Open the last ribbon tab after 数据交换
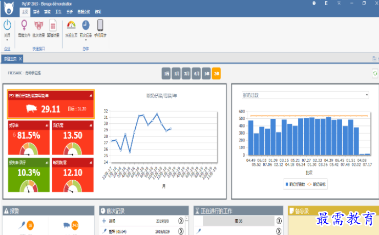This screenshot has width=379, height=235. (98, 12)
